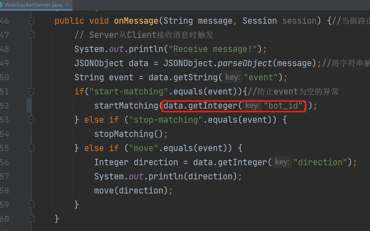
Task: Collapse the start-matching if block on line 51
Action: point(31,91)
